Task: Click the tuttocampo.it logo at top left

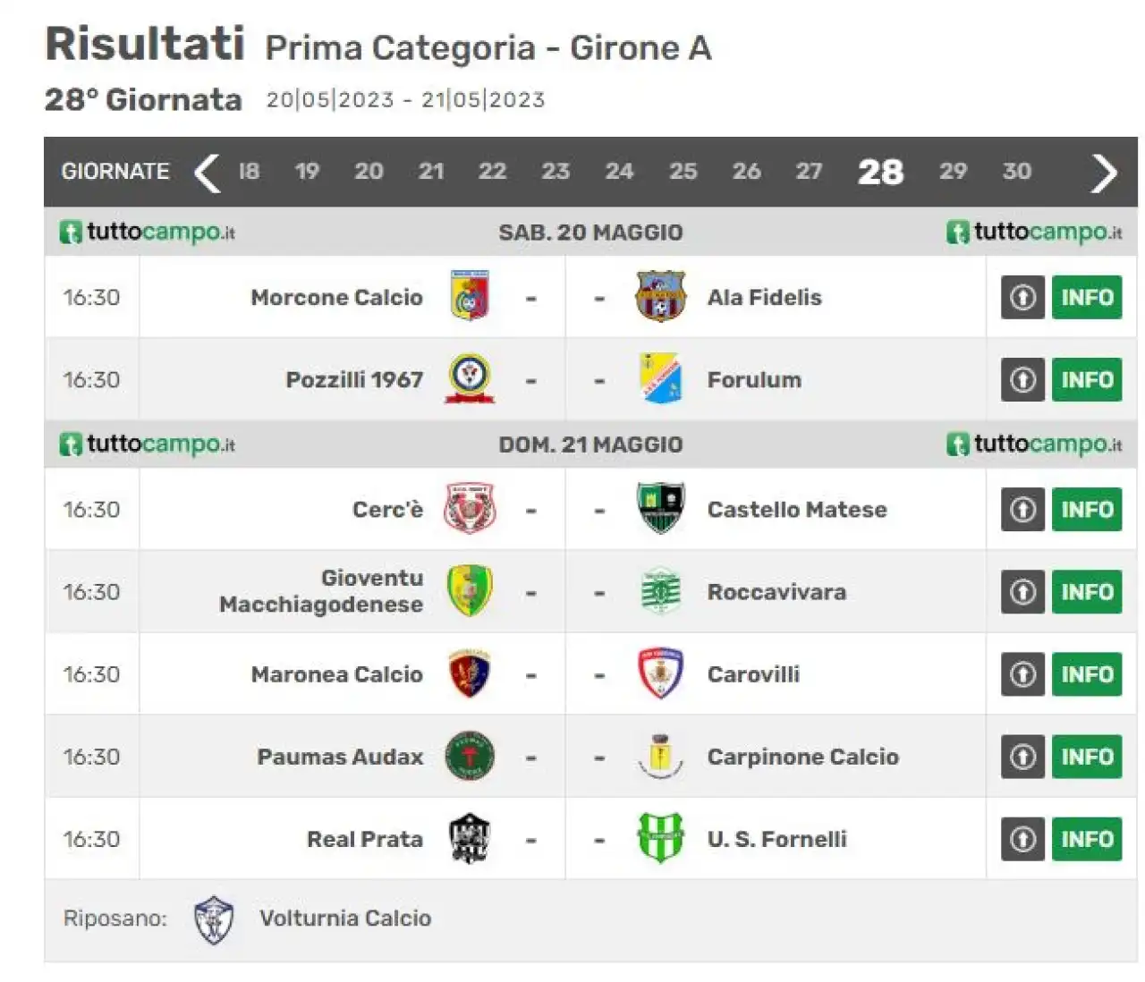Action: coord(148,233)
